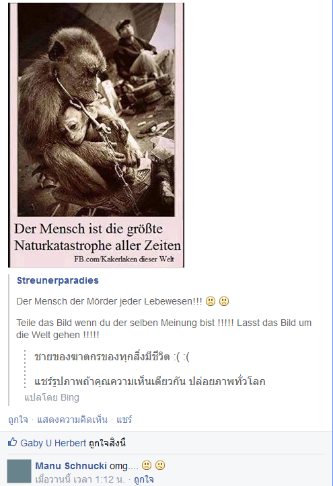Like Manu Schnucki's comment
The width and height of the screenshot is (333, 486).
pos(143,479)
